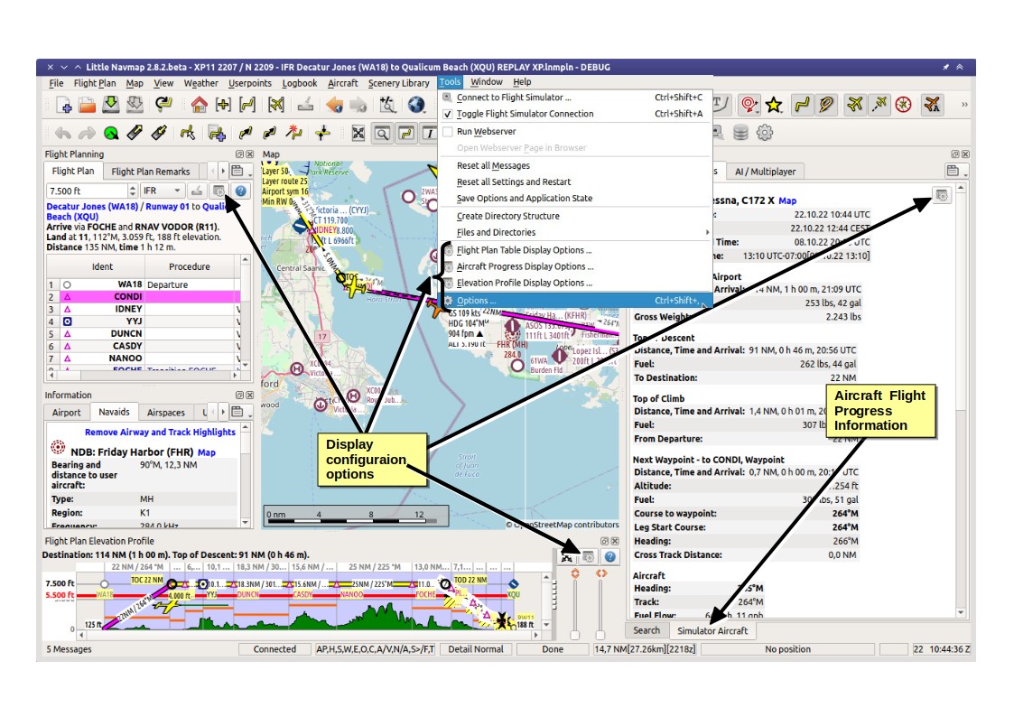Open the Flight Planning tab list dropdown
The height and width of the screenshot is (717, 1014).
pyautogui.click(x=238, y=172)
